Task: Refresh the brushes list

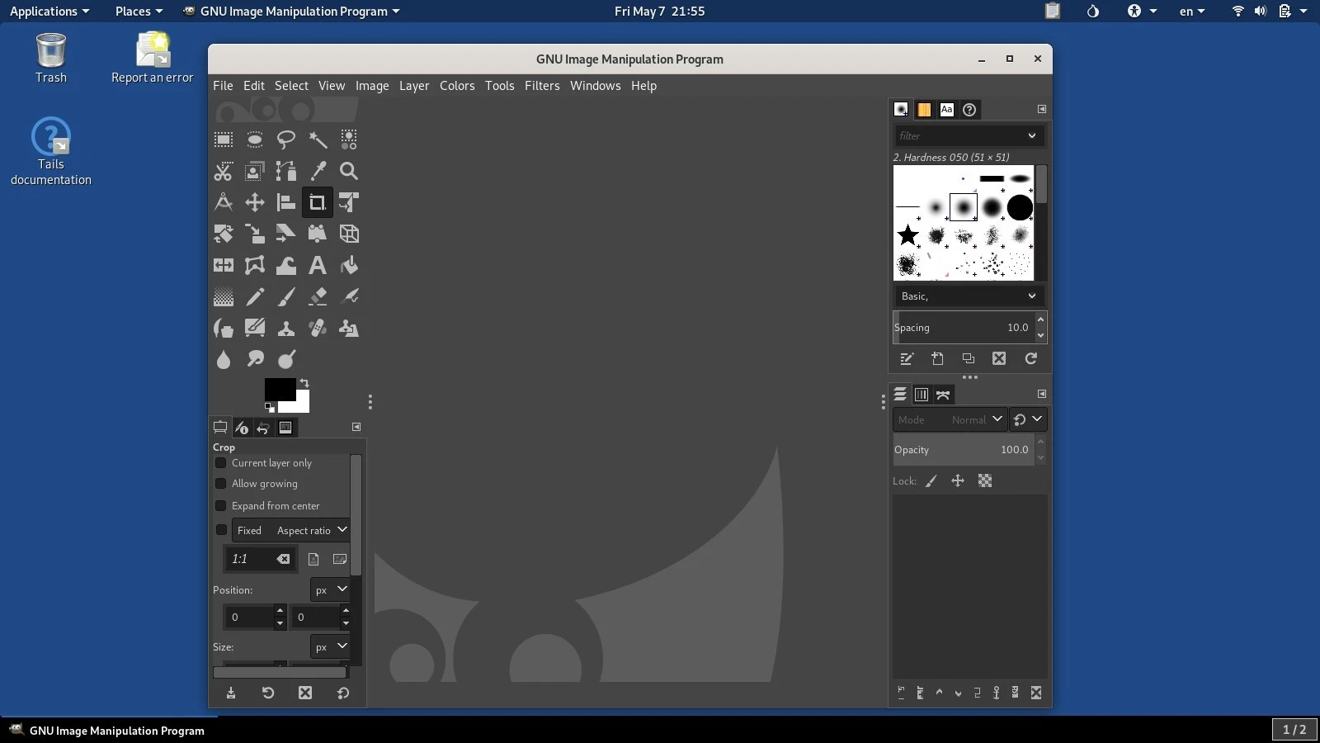Action: tap(1031, 358)
